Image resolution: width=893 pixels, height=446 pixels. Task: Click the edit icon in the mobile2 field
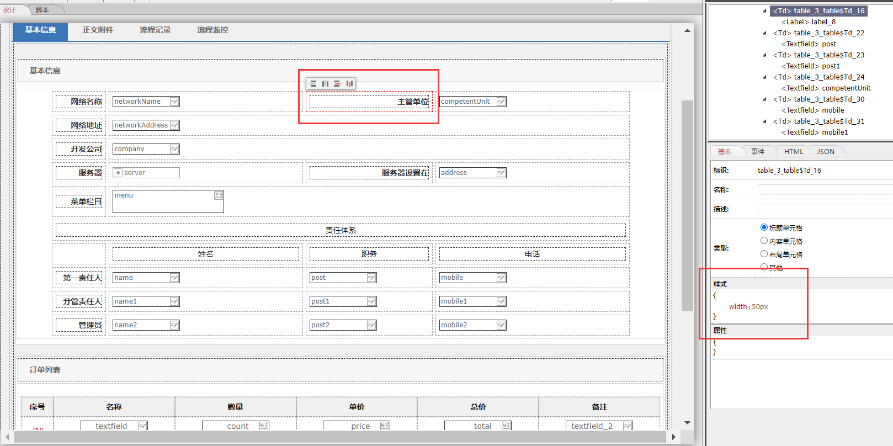[501, 325]
